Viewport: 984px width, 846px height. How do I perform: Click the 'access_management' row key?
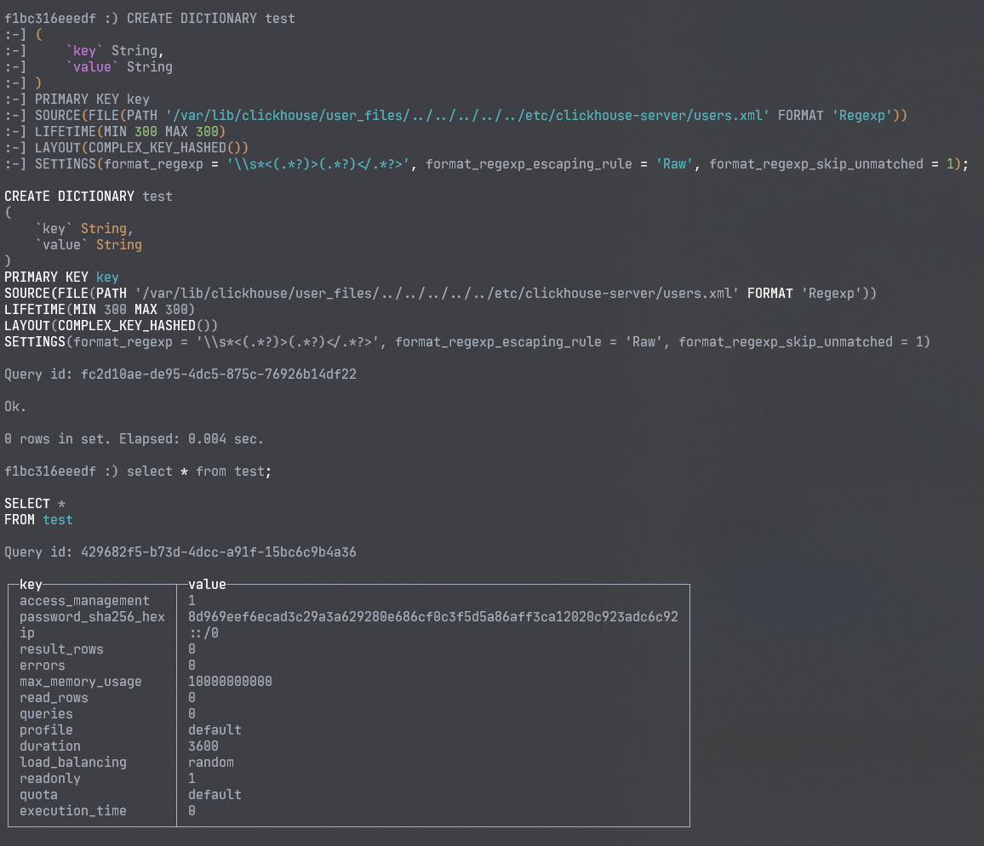[x=84, y=601]
